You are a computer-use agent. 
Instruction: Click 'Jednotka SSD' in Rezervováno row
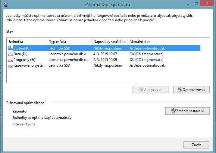(60, 65)
